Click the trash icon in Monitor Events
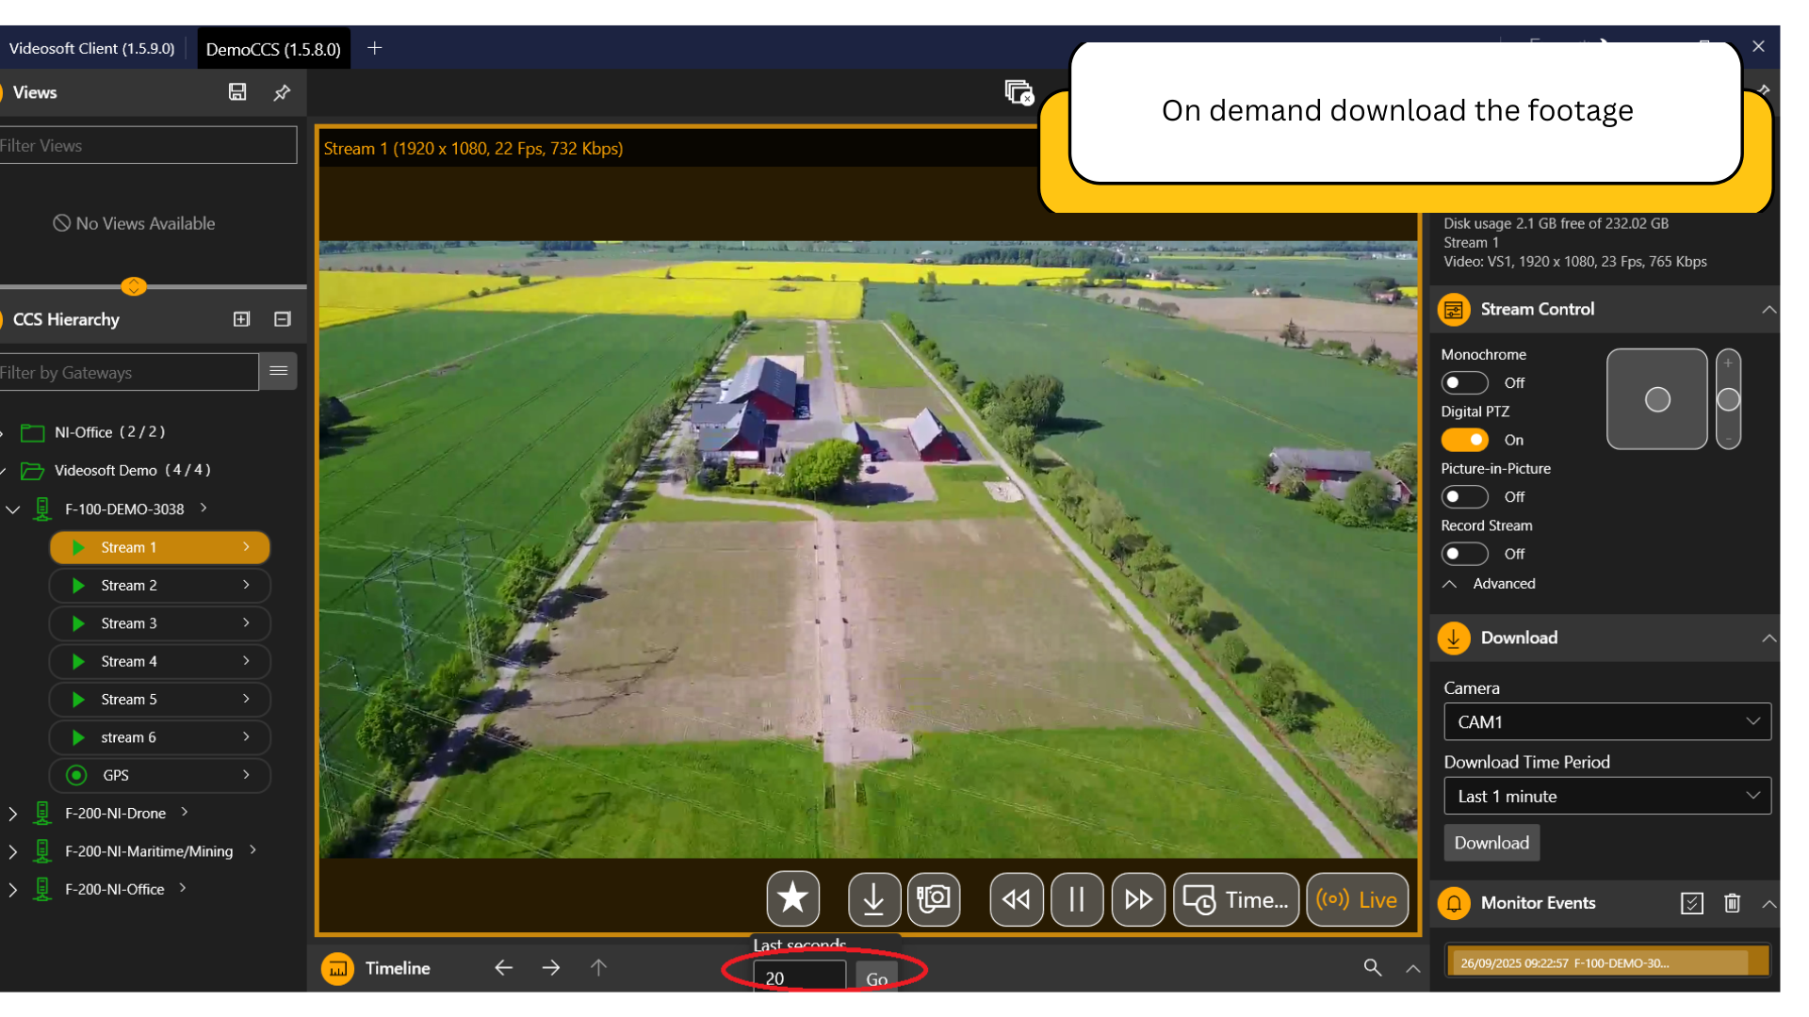The height and width of the screenshot is (1017, 1809). click(1732, 903)
